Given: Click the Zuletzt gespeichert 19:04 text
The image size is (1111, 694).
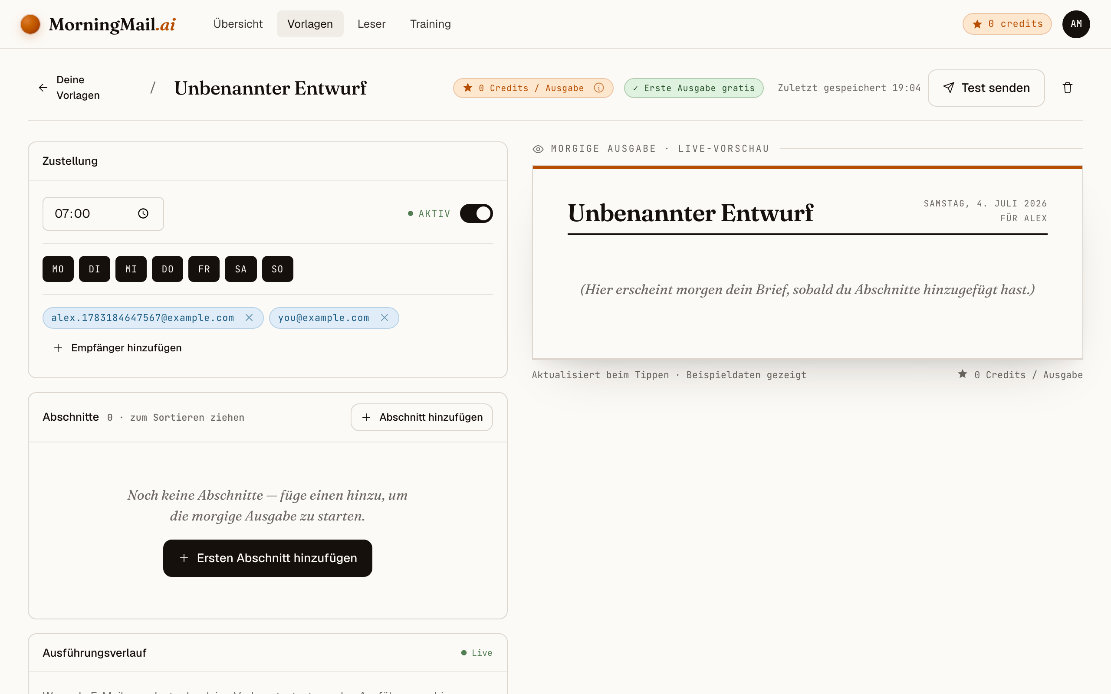Looking at the screenshot, I should 849,88.
